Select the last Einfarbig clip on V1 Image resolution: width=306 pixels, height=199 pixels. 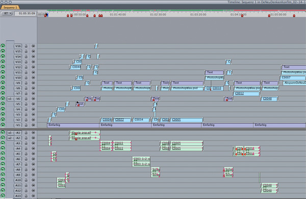[279, 125]
